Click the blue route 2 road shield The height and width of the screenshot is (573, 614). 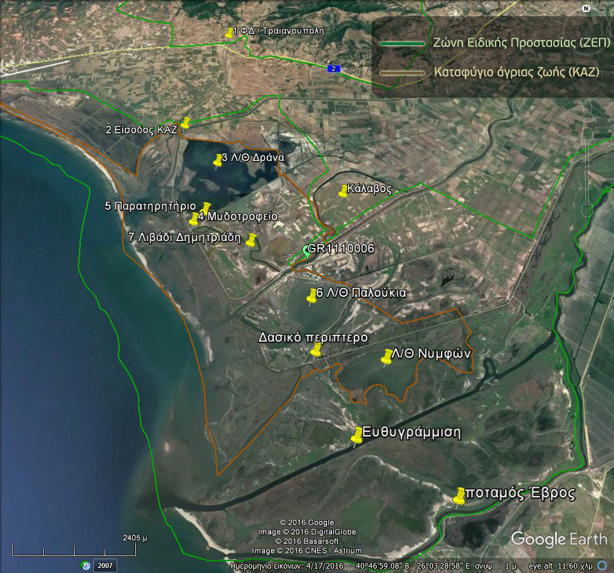333,68
